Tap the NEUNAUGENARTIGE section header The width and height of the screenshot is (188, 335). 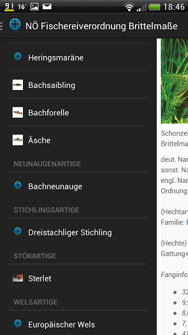tap(48, 164)
